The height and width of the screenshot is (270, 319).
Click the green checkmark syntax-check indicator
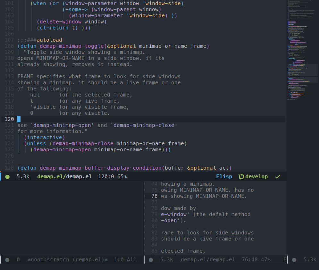coord(278,177)
